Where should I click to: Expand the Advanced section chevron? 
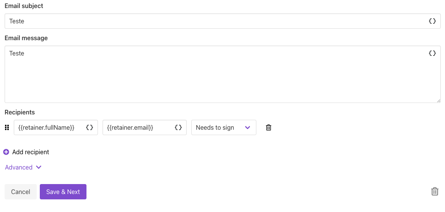click(x=39, y=167)
